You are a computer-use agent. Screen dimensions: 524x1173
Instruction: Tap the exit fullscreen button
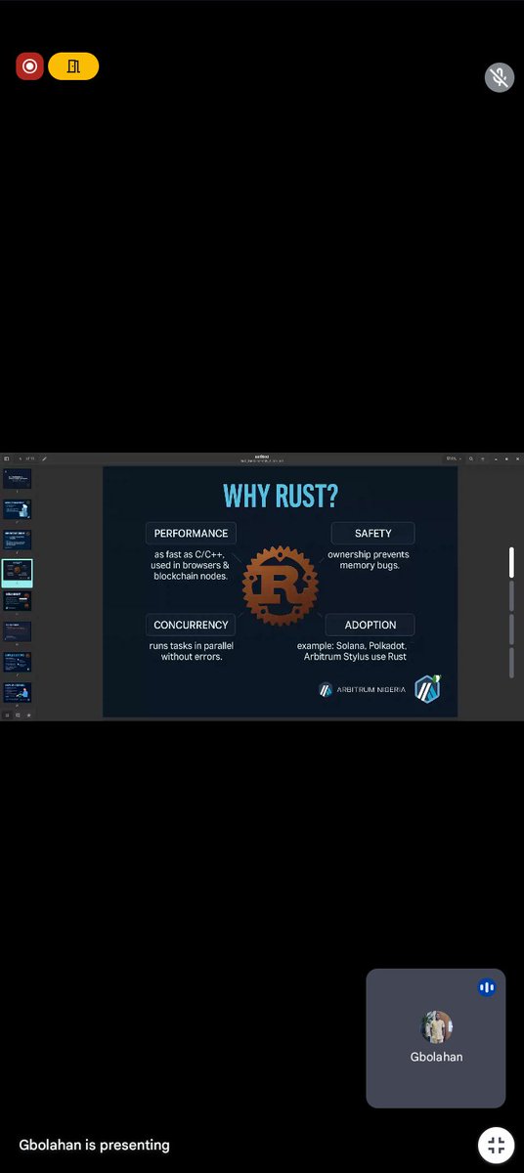click(496, 1145)
